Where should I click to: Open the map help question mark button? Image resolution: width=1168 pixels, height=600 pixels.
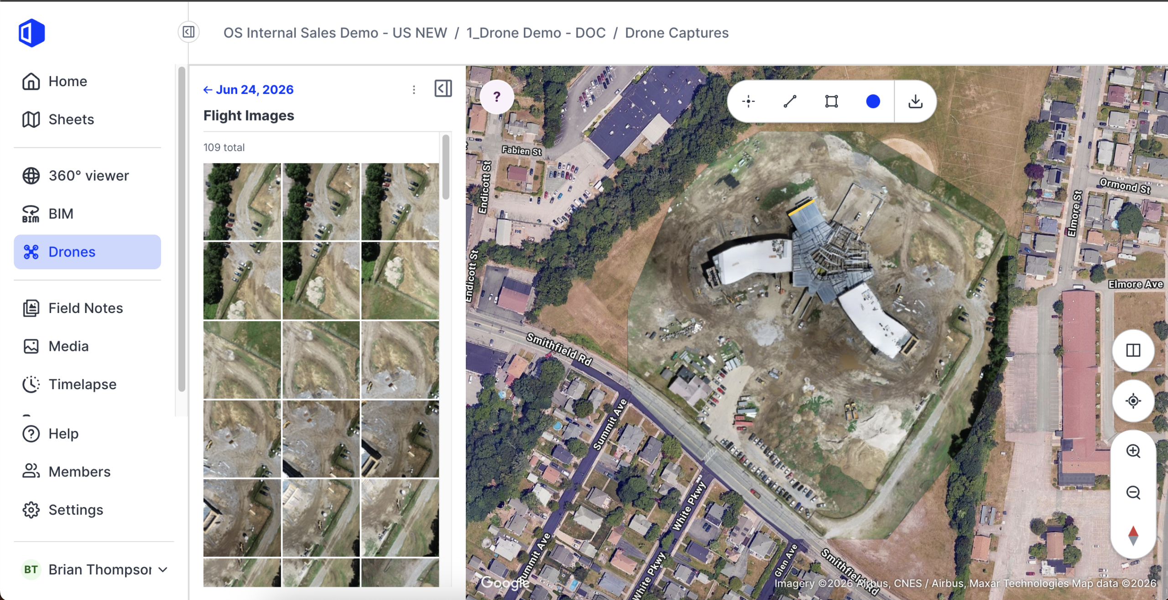tap(497, 97)
